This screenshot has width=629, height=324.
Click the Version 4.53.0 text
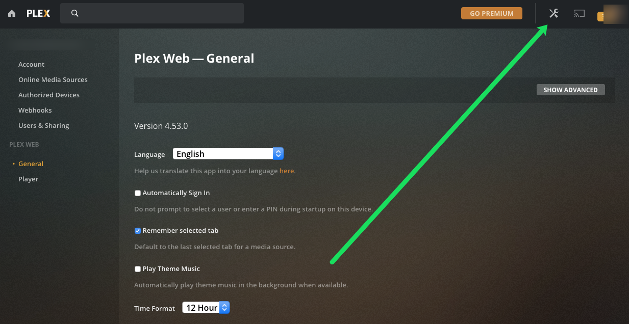click(x=161, y=126)
